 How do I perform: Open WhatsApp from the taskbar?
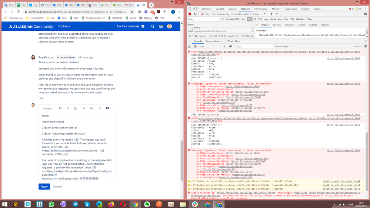coord(51,204)
